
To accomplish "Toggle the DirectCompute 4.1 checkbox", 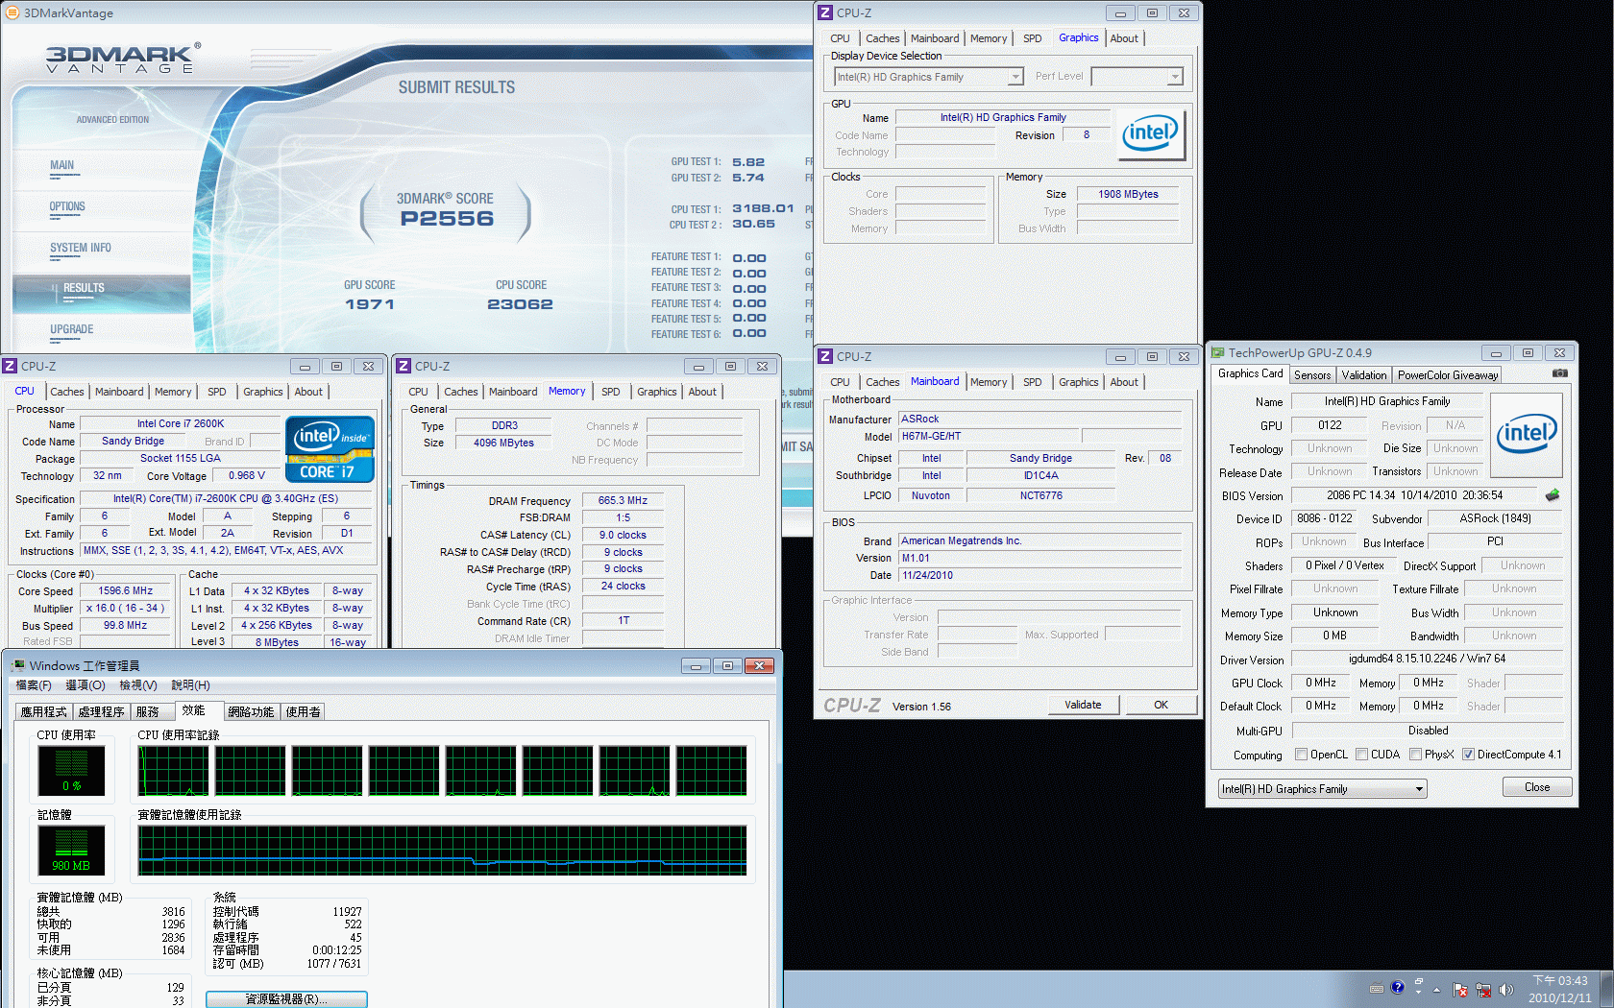I will pyautogui.click(x=1468, y=755).
